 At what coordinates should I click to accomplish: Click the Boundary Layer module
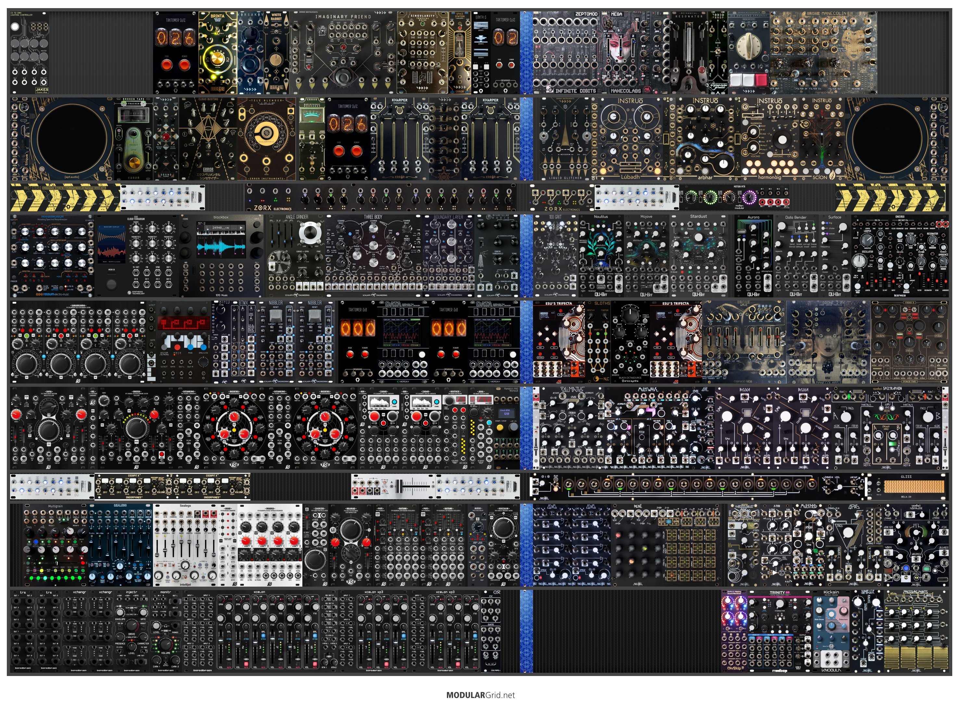449,256
